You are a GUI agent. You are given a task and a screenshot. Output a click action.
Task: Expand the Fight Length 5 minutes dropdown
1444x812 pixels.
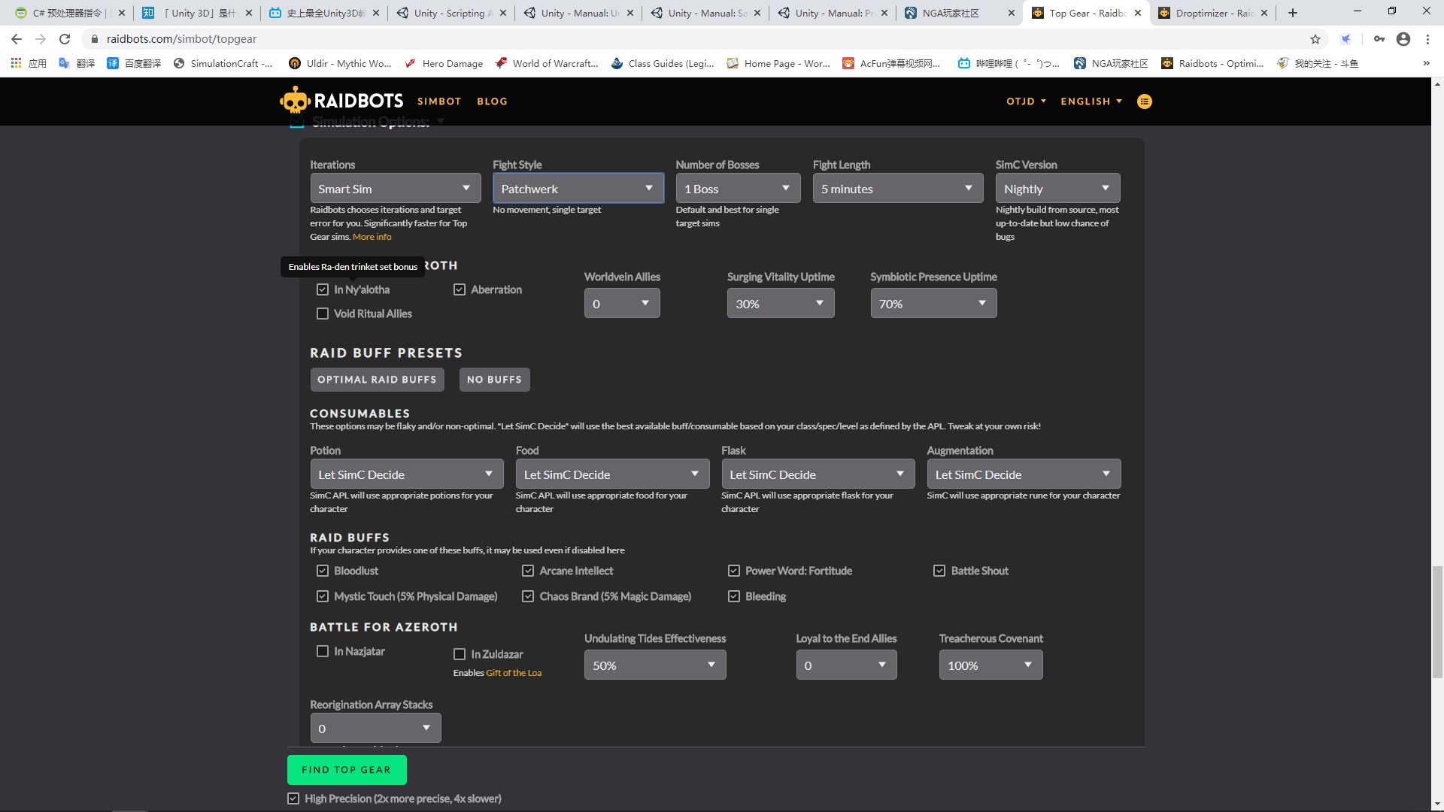[x=897, y=189]
